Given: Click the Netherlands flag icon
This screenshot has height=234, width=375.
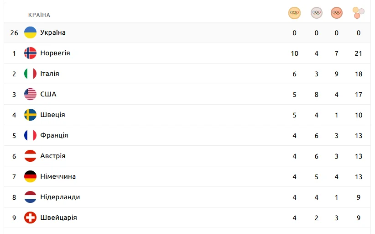Looking at the screenshot, I should [x=30, y=197].
